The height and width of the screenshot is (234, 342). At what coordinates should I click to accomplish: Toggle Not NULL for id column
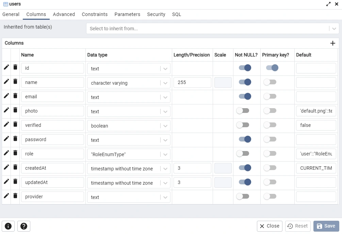click(245, 68)
